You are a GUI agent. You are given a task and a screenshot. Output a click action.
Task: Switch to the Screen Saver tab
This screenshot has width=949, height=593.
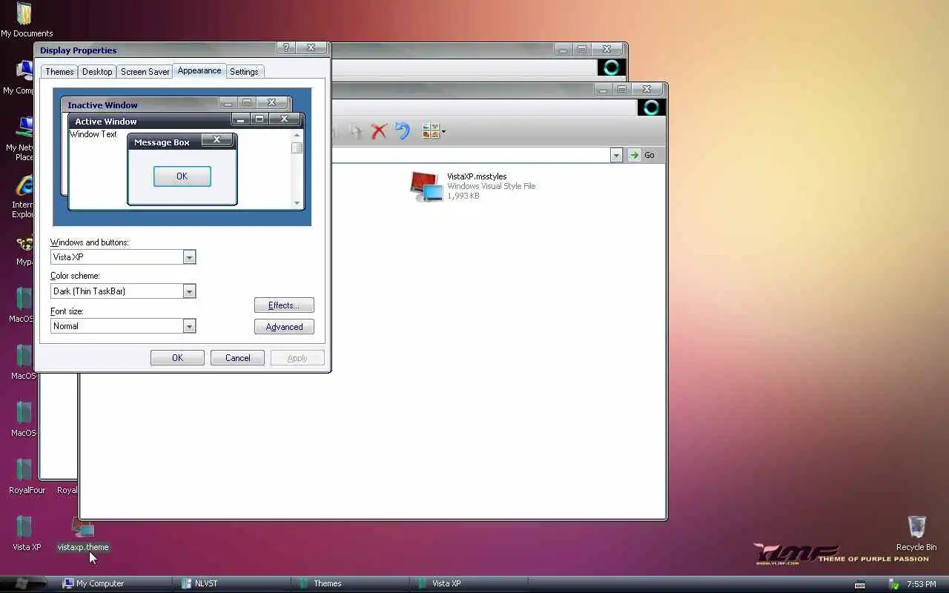coord(145,72)
